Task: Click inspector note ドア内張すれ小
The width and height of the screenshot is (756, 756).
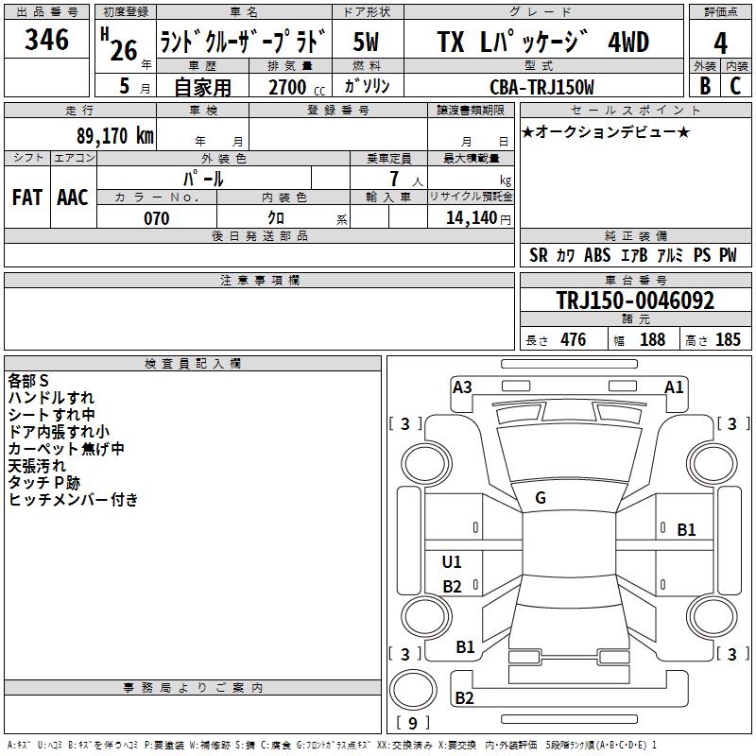Action: (59, 431)
